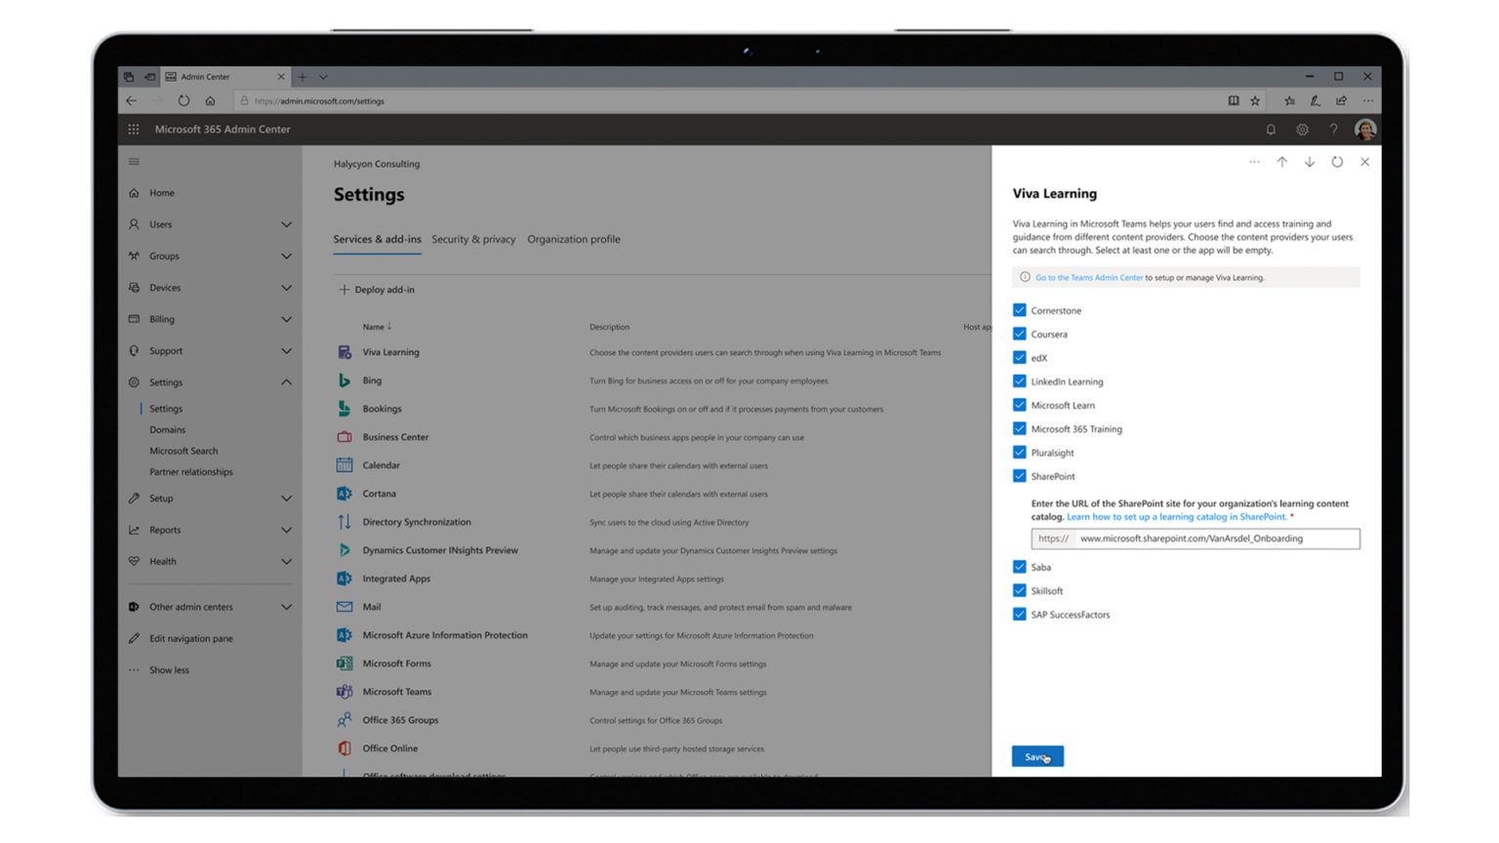Click the Directory Synchronization arrows icon
Viewport: 1499px width, 843px height.
tap(344, 522)
